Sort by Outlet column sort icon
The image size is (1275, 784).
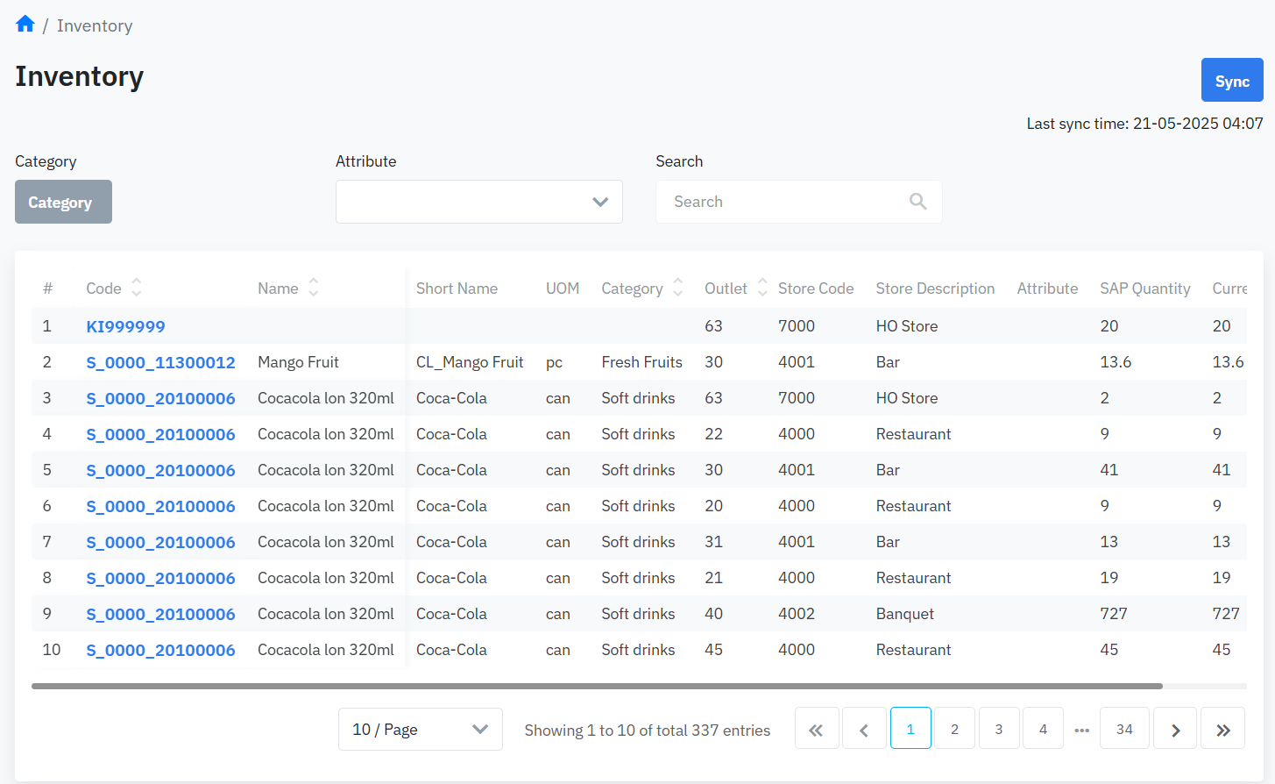coord(762,288)
